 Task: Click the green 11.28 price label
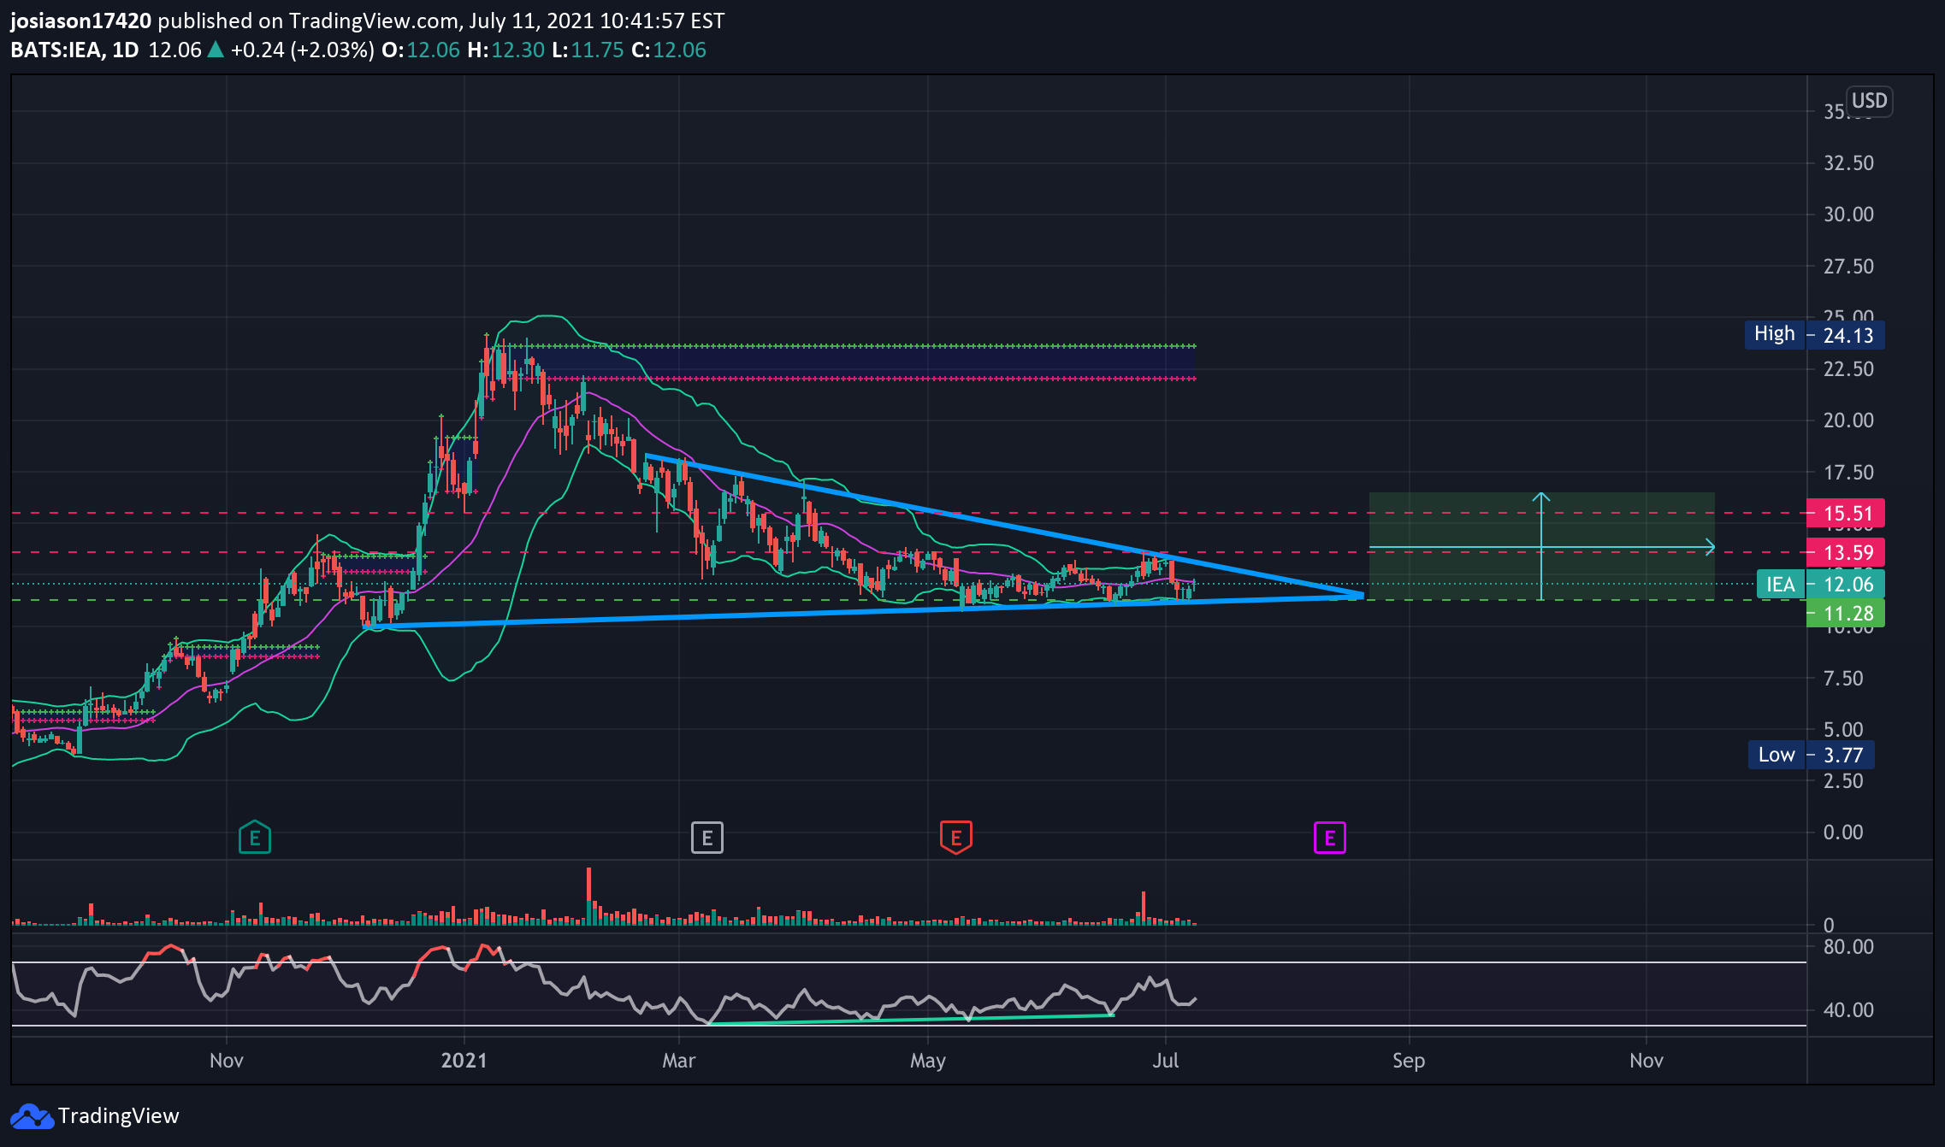(1846, 613)
